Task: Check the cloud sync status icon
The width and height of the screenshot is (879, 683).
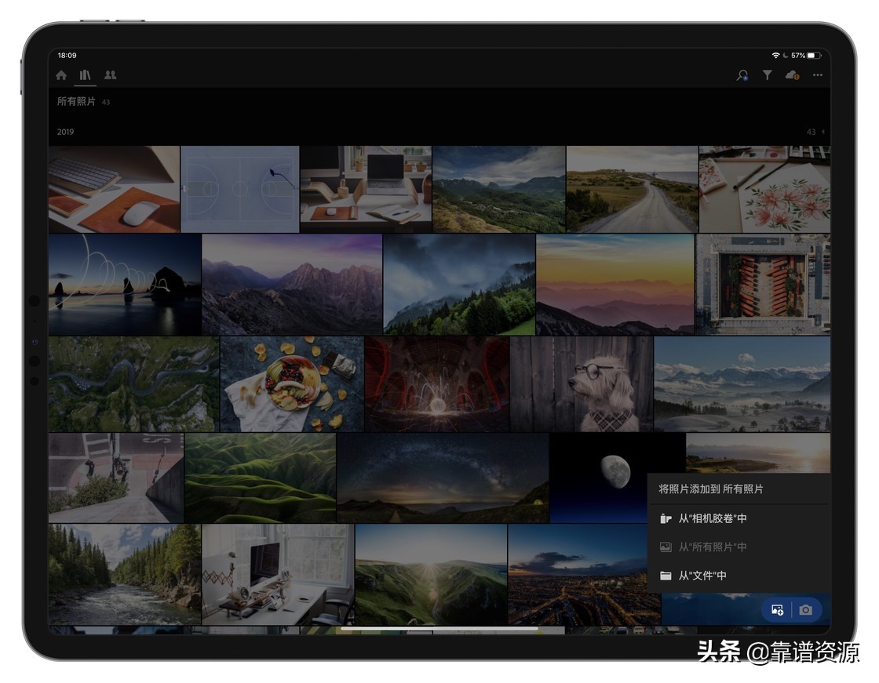Action: pos(792,75)
